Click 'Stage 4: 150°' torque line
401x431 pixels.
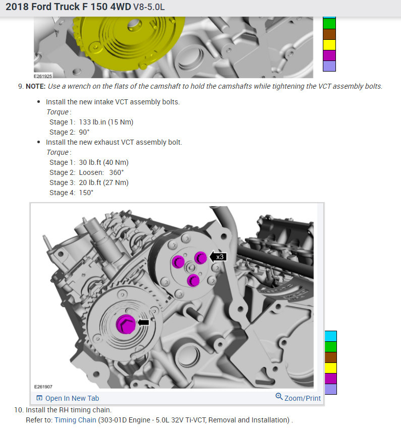pyautogui.click(x=71, y=193)
